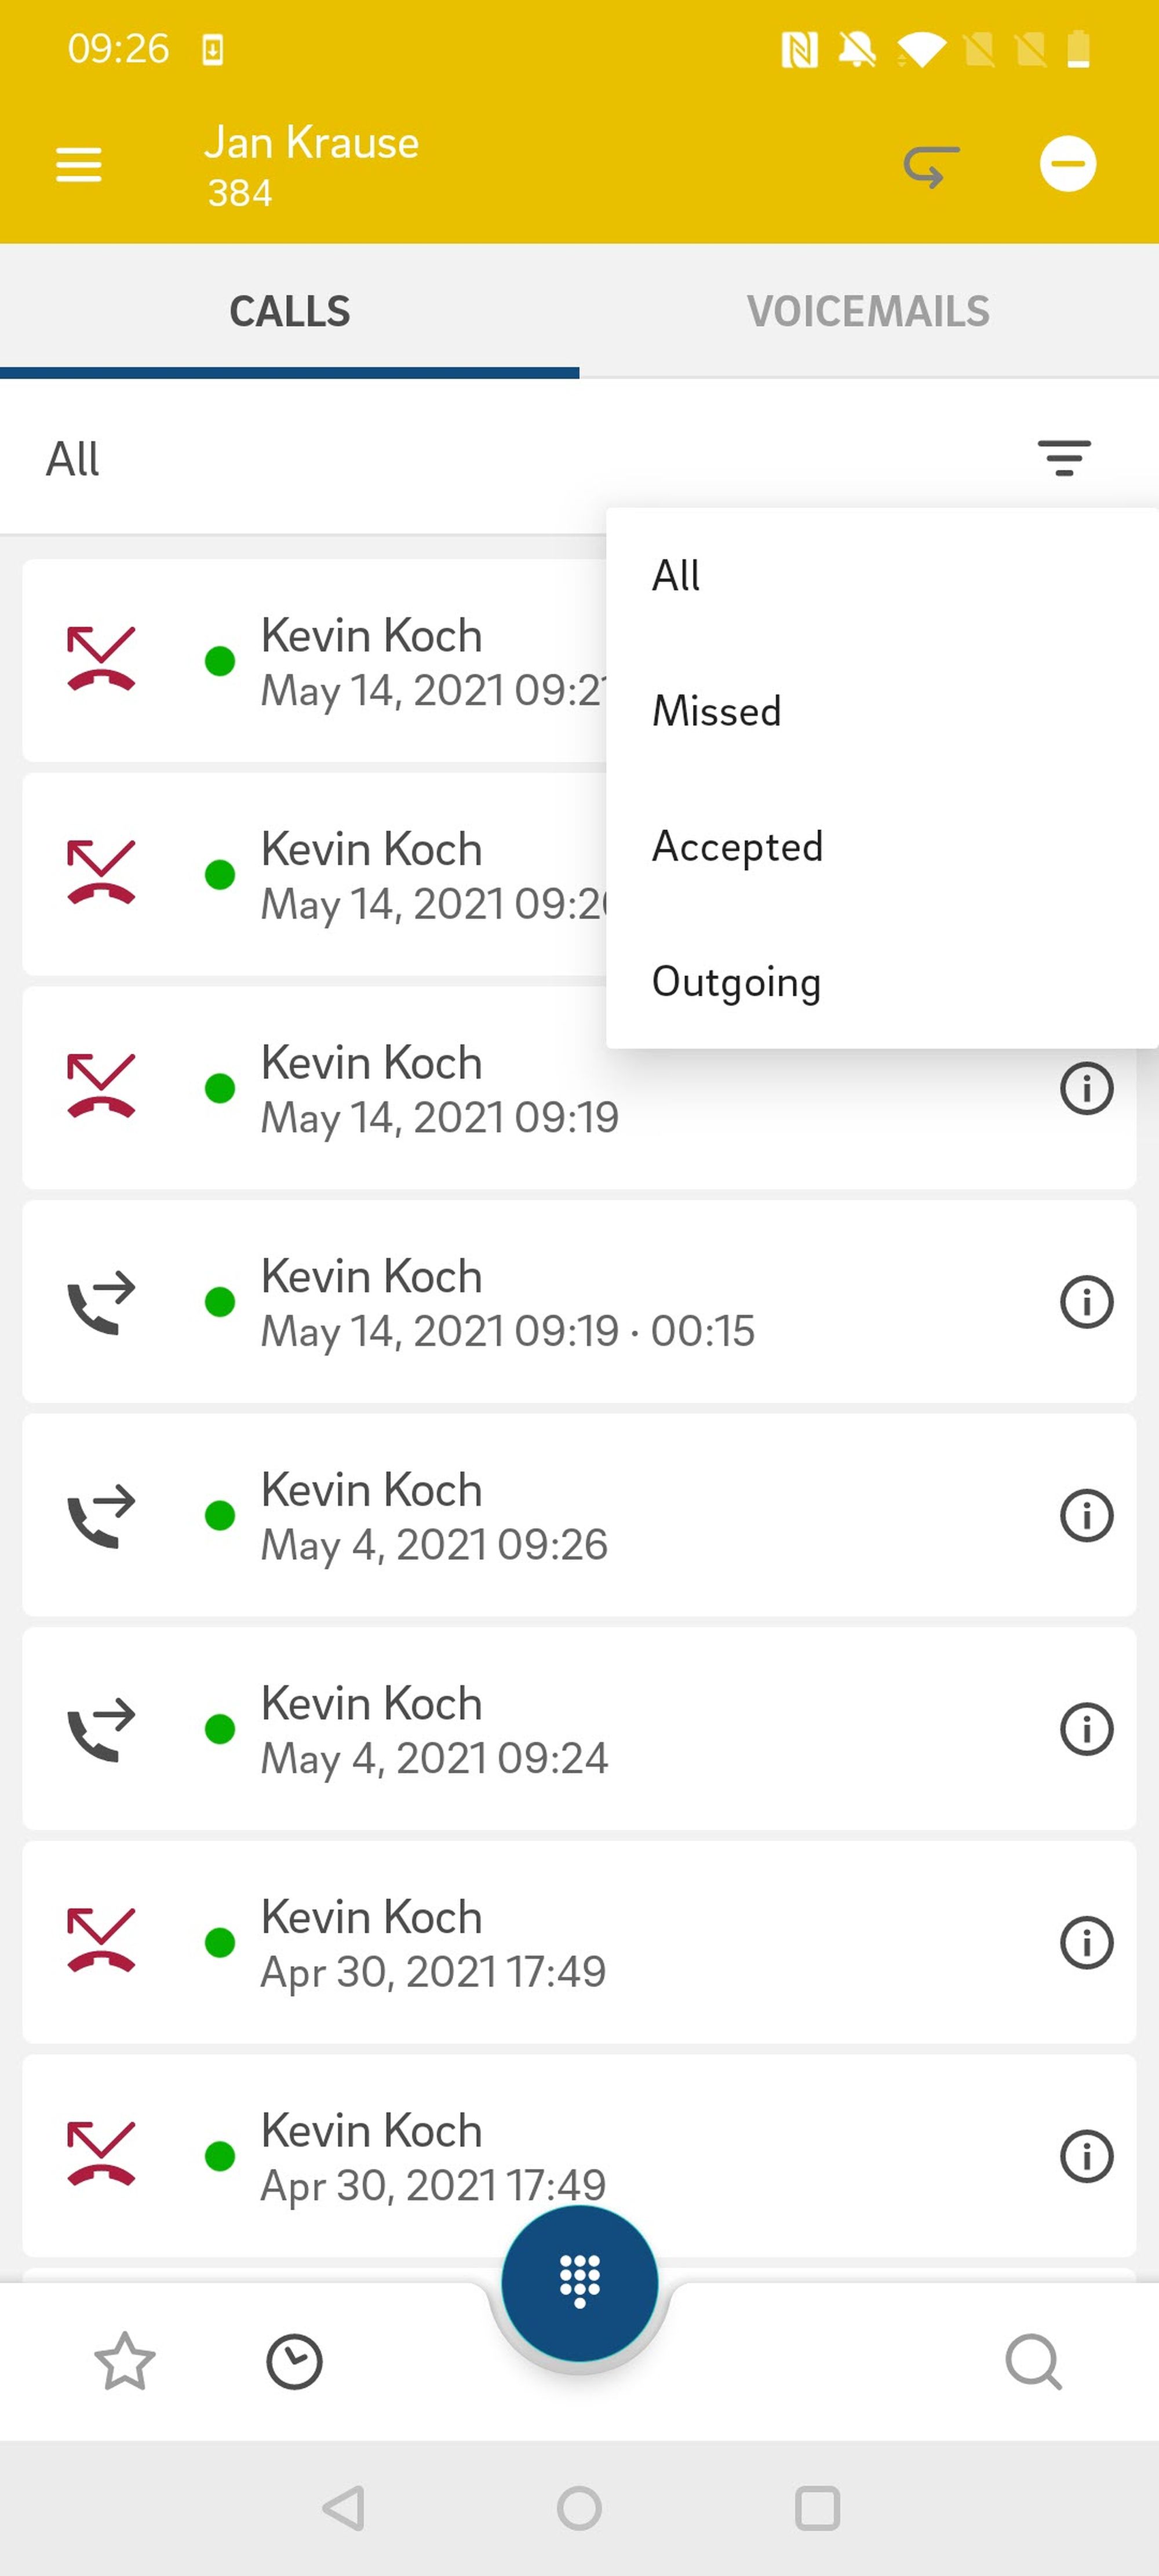Select All in the filter popup
Viewport: 1159px width, 2576px height.
pyautogui.click(x=676, y=576)
